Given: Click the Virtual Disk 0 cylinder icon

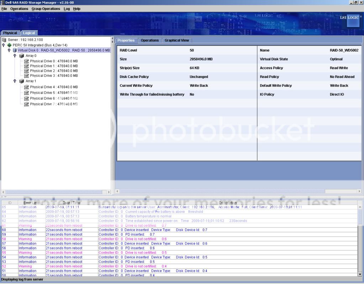Looking at the screenshot, I should click(15, 51).
